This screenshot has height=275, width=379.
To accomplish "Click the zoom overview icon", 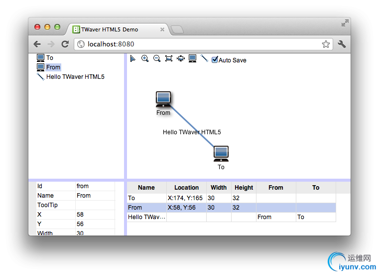I will pyautogui.click(x=169, y=58).
